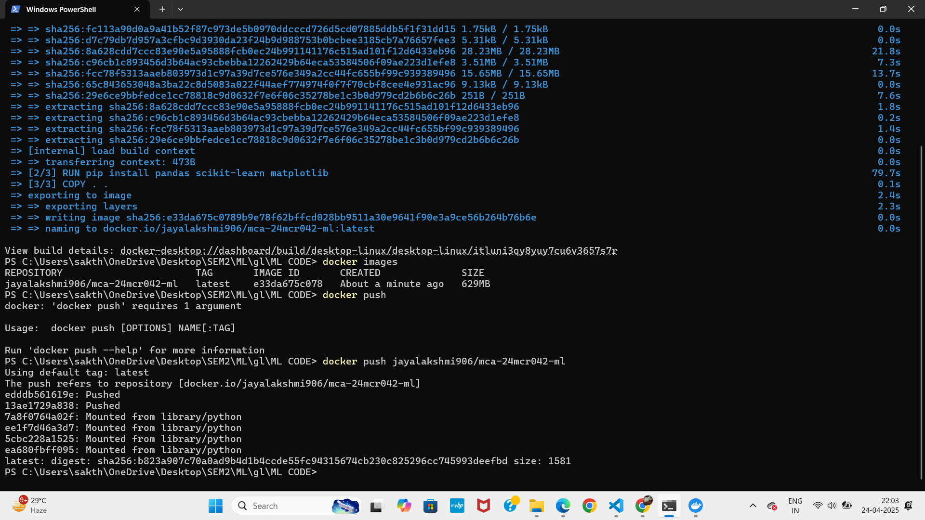The image size is (925, 520).
Task: Open the notification bell icon
Action: click(x=909, y=506)
